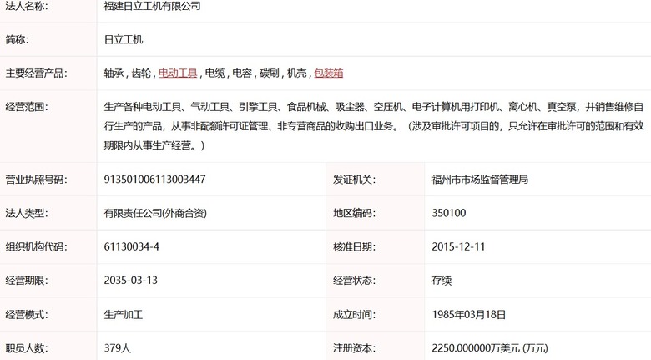Click the 齿轮 product text

click(x=141, y=74)
